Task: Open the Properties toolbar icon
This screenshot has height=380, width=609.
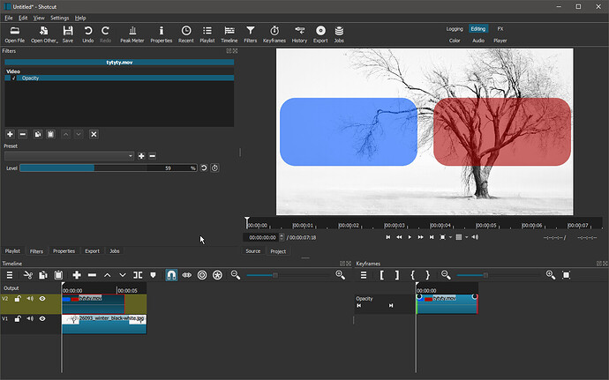Action: pos(162,34)
